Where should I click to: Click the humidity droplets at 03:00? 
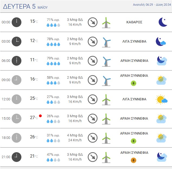pos(53,44)
